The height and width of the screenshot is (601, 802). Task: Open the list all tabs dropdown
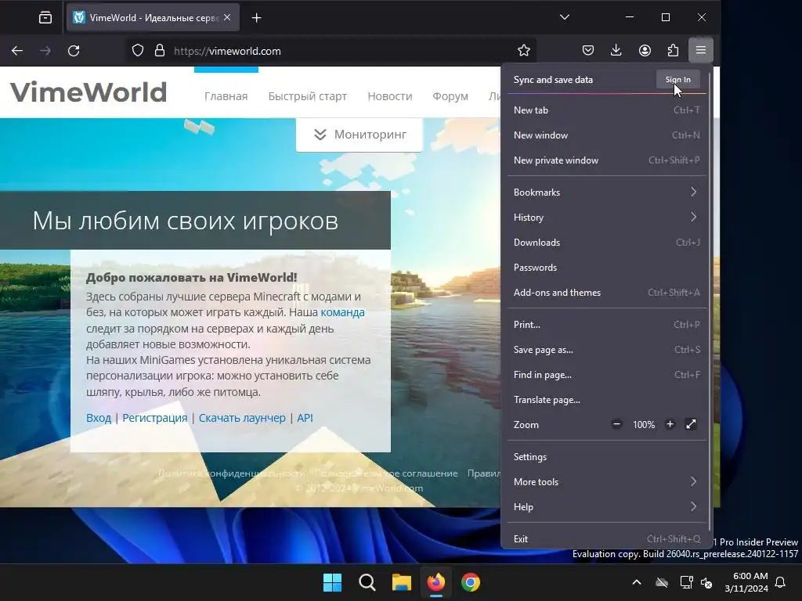click(565, 17)
